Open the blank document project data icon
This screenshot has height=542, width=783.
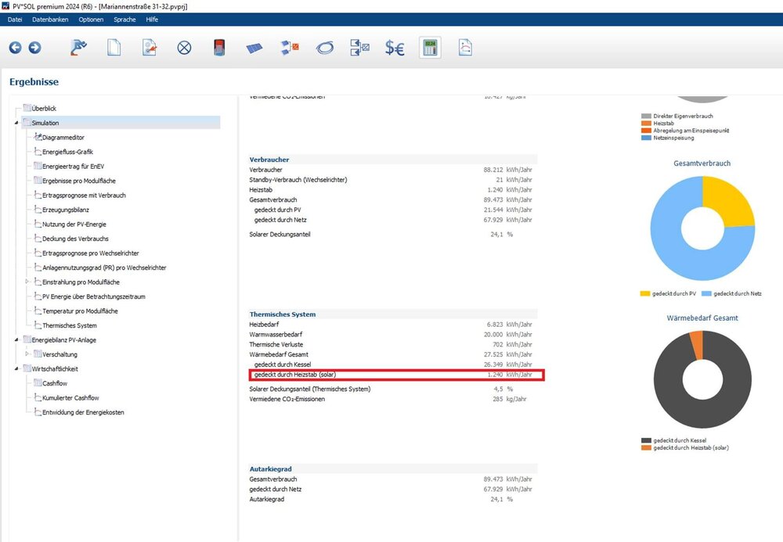coord(114,48)
